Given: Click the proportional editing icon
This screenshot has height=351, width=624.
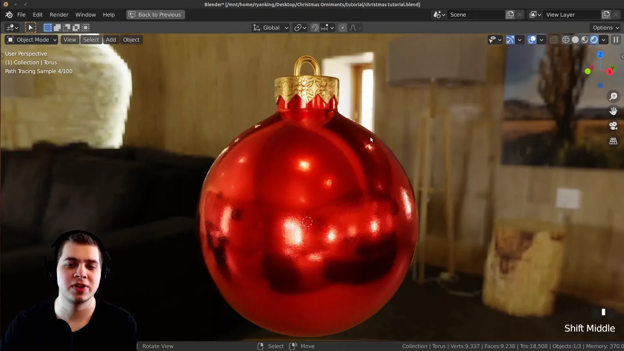Looking at the screenshot, I should pyautogui.click(x=343, y=27).
